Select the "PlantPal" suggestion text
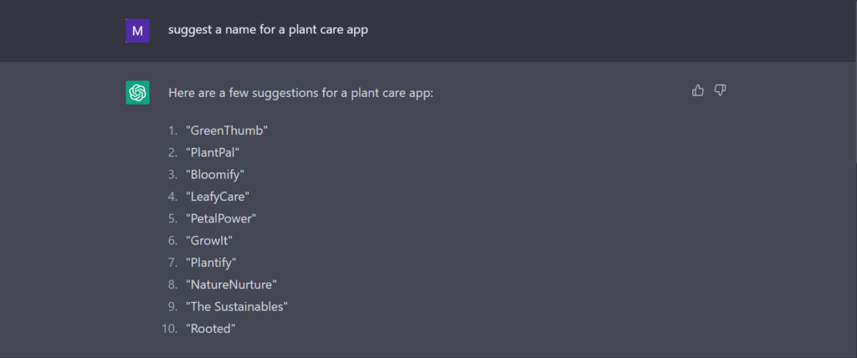 (213, 152)
